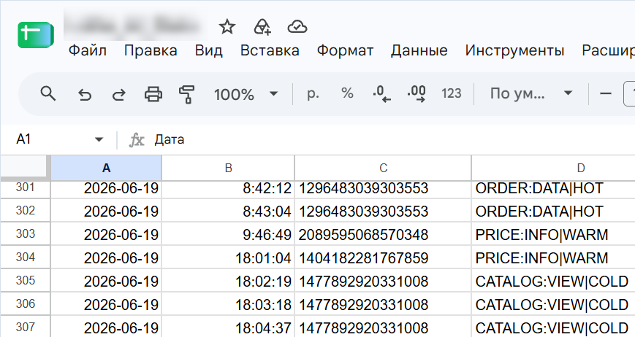Open the 100% zoom dropdown
Viewport: 635px width, 337px height.
[246, 95]
